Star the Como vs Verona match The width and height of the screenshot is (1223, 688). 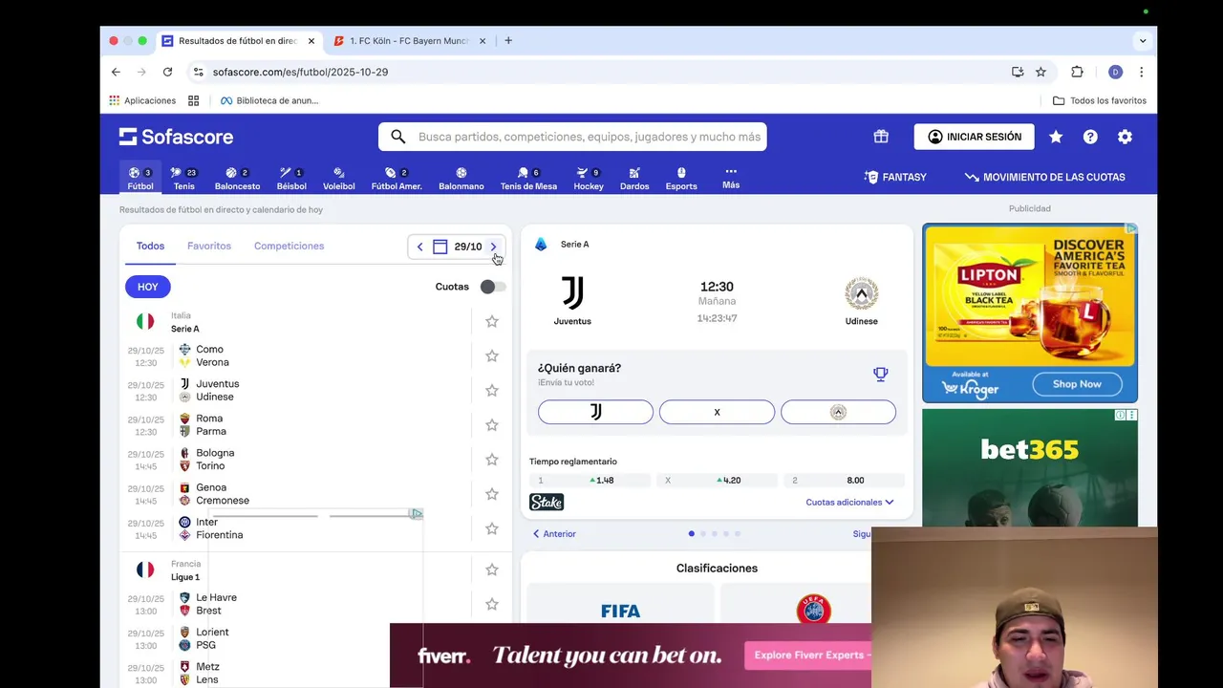(492, 355)
